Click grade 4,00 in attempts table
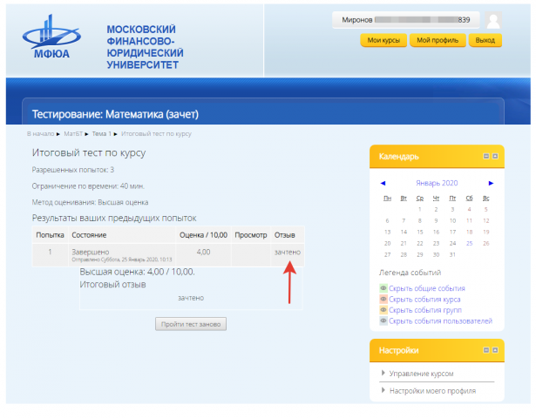Screen dimensions: 536x418 tap(203, 252)
